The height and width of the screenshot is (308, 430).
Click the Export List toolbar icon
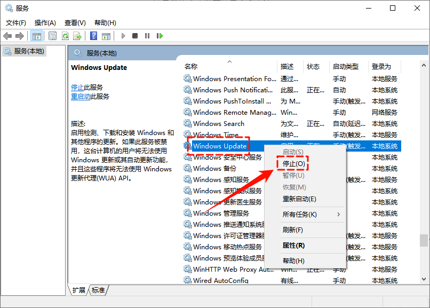click(77, 36)
